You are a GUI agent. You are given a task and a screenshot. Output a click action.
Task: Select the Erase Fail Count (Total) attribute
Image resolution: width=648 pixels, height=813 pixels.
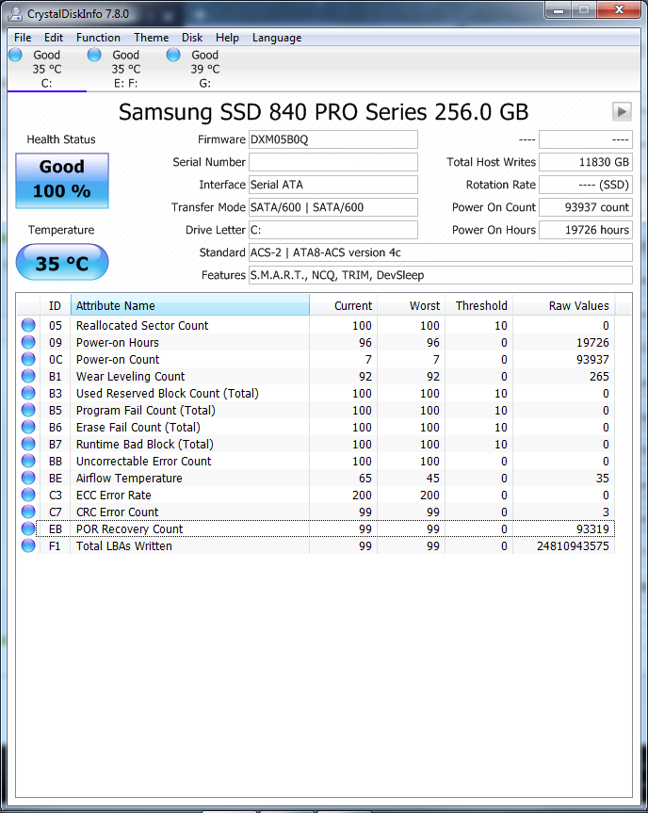[138, 428]
